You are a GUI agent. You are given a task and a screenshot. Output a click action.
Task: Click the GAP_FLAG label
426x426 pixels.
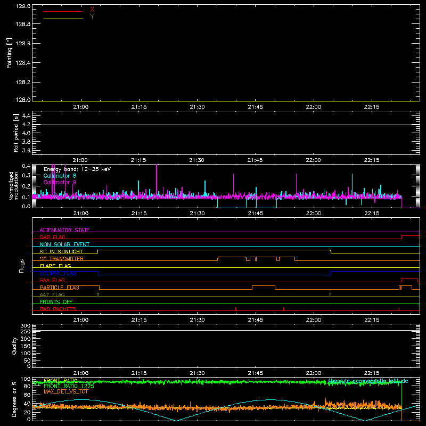pos(52,237)
